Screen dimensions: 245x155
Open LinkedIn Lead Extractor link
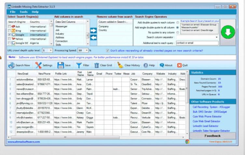[206, 126]
